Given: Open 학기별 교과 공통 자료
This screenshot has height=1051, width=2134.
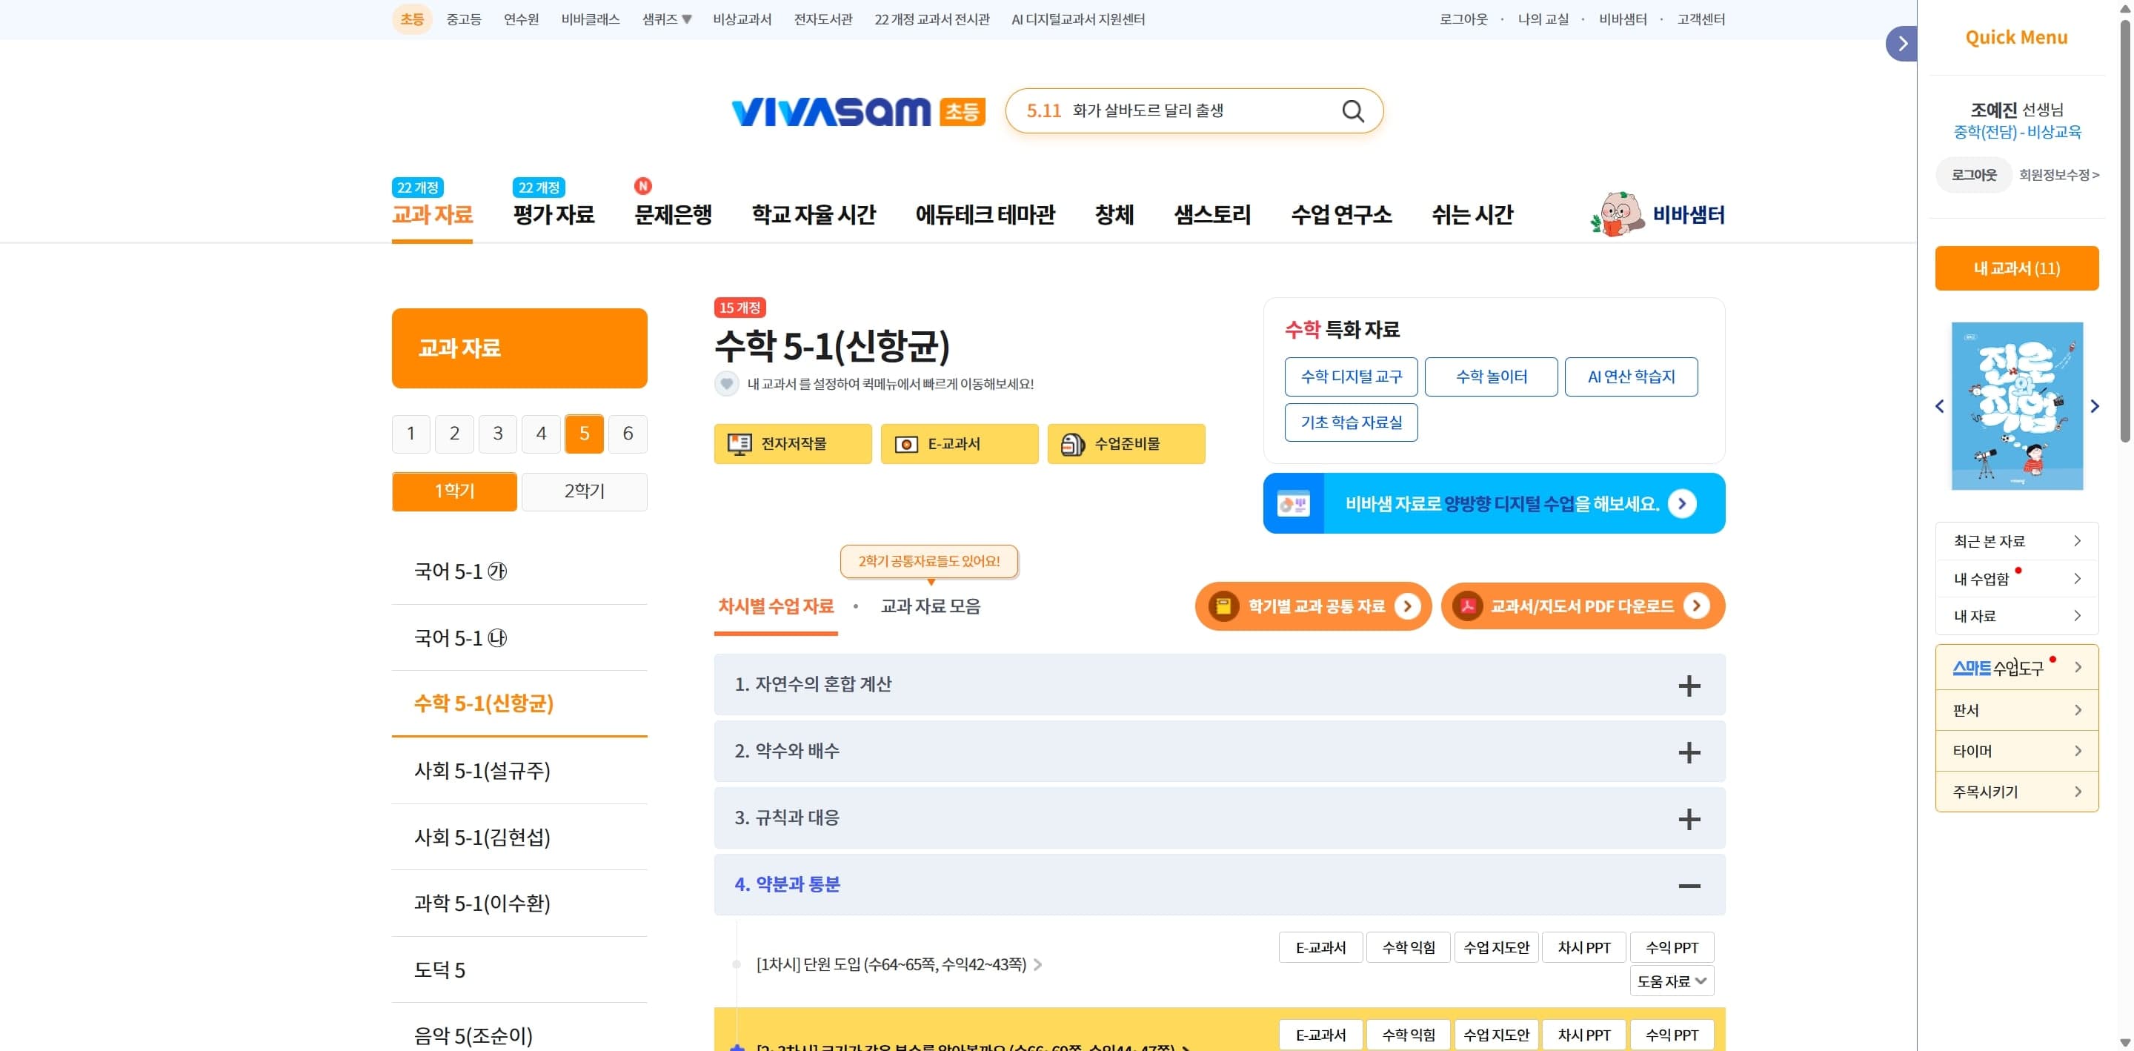Looking at the screenshot, I should coord(1313,606).
